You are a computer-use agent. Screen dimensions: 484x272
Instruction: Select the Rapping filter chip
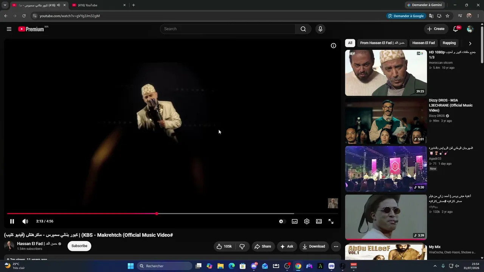coord(449,43)
